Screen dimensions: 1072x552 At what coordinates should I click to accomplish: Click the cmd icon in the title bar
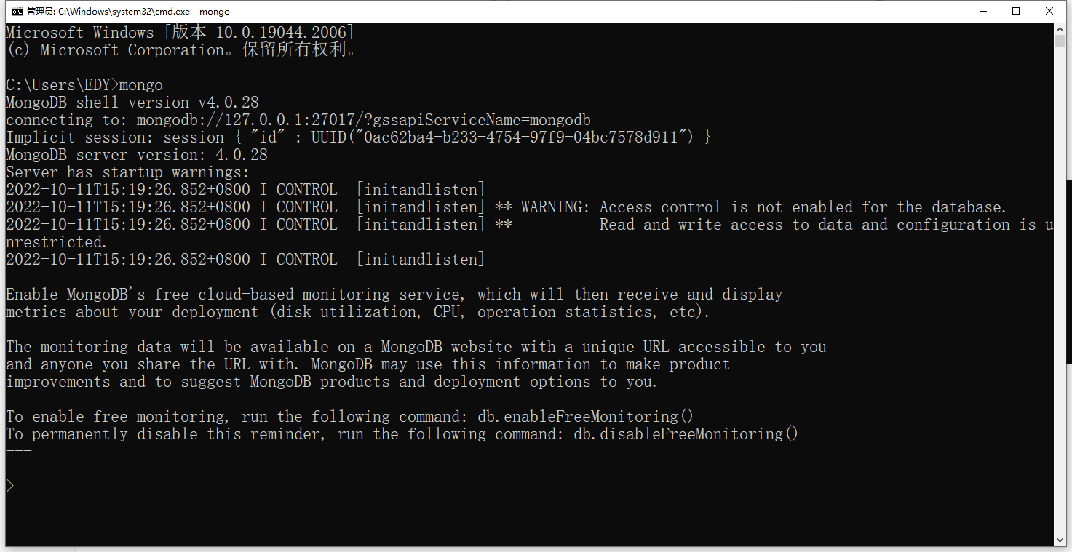16,11
